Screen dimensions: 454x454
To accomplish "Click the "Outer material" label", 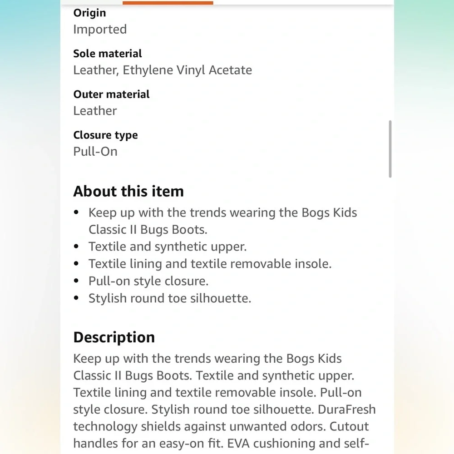I will pos(111,94).
